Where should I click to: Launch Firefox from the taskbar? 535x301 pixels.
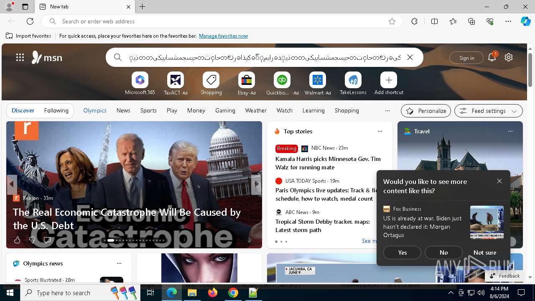(213, 293)
